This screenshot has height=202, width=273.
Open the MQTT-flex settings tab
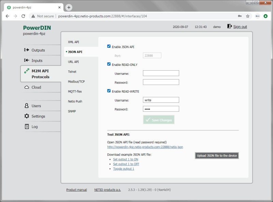[x=76, y=91]
